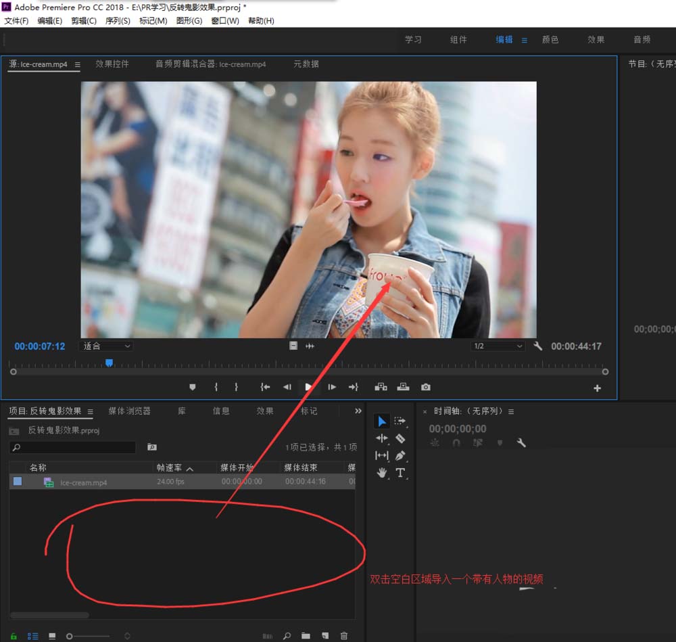Click the Export Frame camera icon
Screen dimensions: 676x642
(x=425, y=387)
